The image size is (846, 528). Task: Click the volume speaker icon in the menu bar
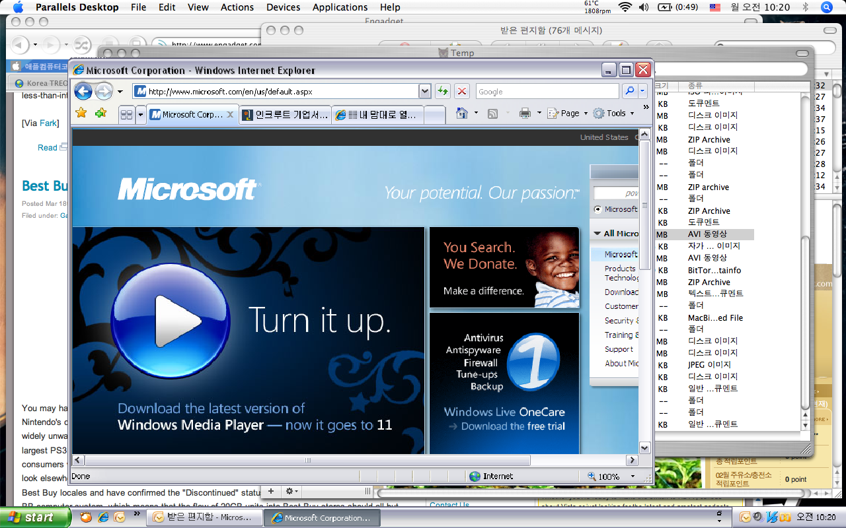click(644, 7)
